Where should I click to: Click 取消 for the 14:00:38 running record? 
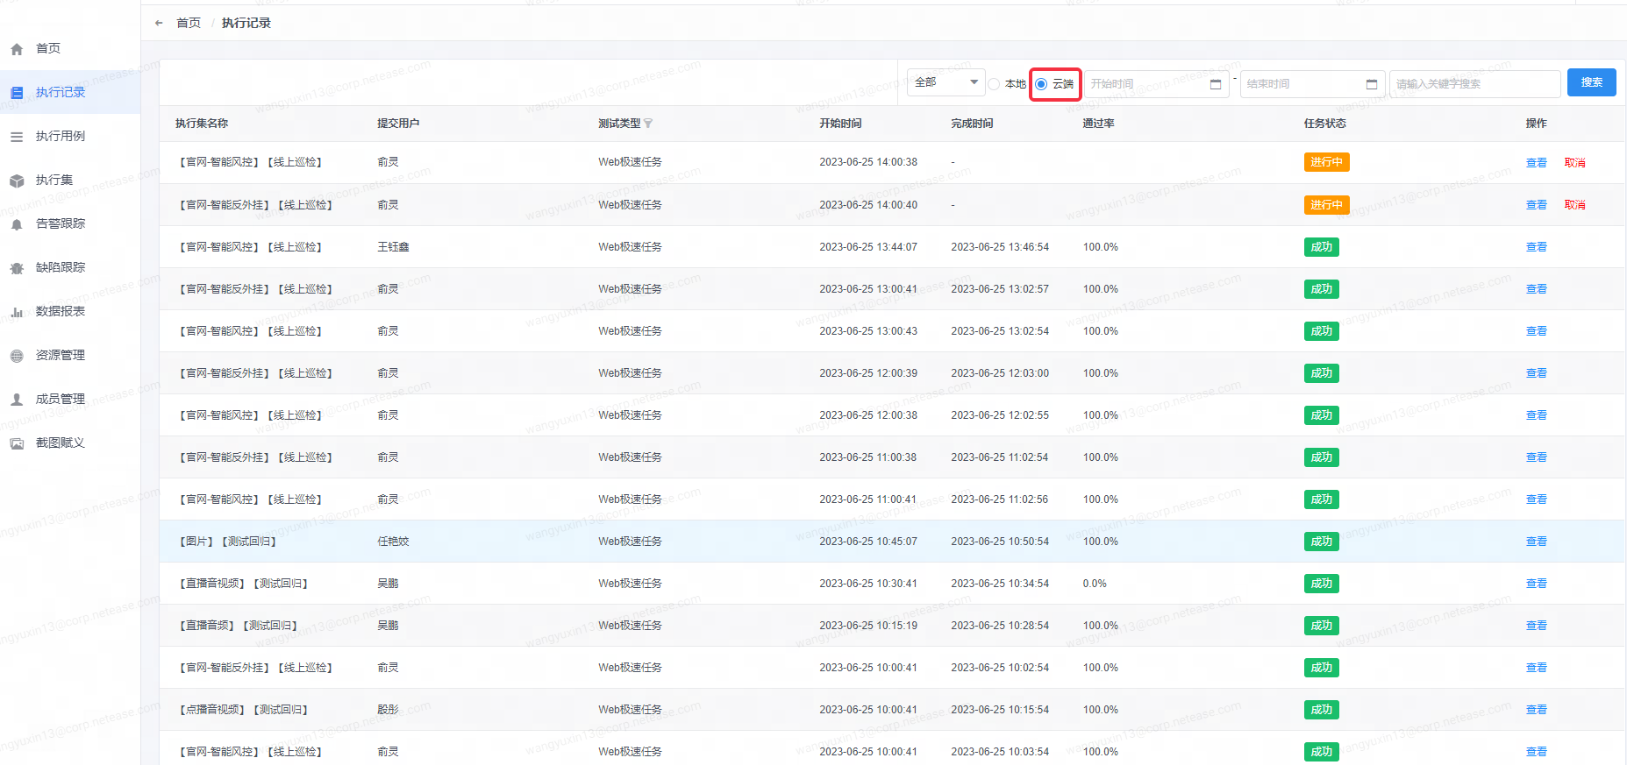[x=1575, y=163]
